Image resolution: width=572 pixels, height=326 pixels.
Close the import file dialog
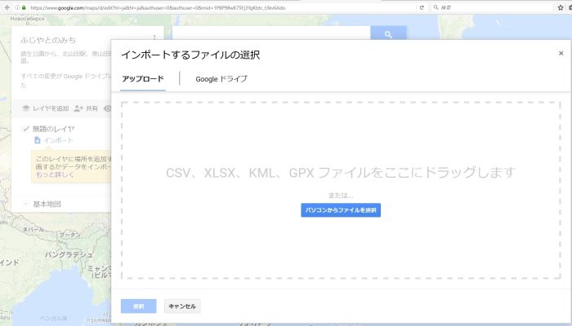pyautogui.click(x=561, y=54)
